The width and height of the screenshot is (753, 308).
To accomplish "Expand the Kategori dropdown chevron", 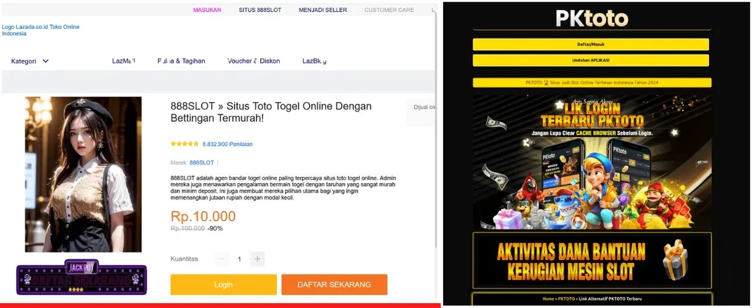I will [46, 61].
